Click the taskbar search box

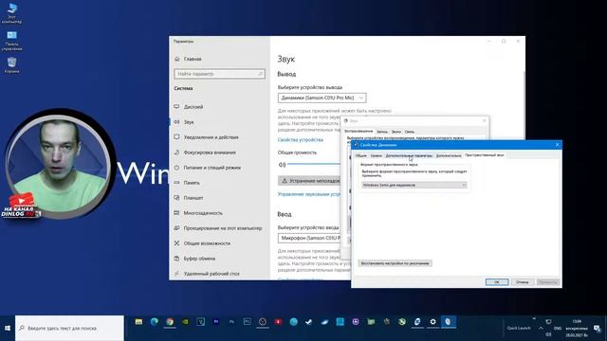tap(69, 328)
